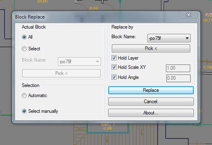Click Pick button under Replace by
The width and height of the screenshot is (212, 145).
pos(151,48)
